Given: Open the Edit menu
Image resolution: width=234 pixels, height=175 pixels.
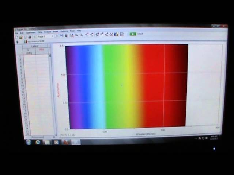Looking at the screenshot, I should click(x=22, y=33).
